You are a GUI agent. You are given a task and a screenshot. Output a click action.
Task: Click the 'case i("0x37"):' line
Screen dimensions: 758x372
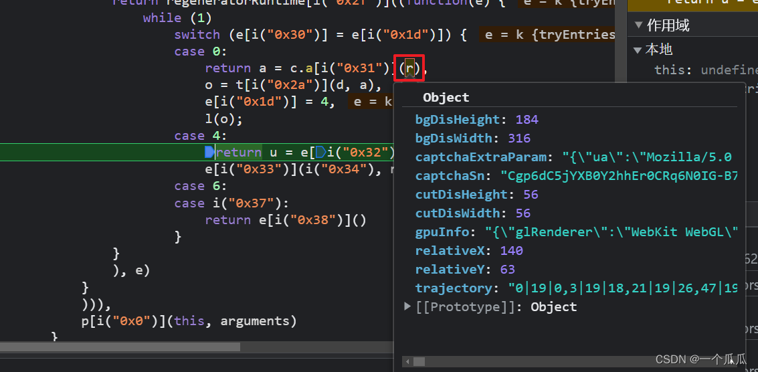click(x=231, y=203)
